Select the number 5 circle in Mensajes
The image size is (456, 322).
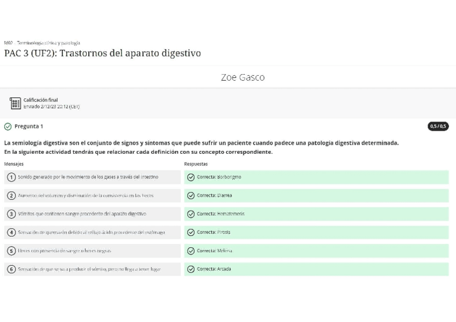11,251
